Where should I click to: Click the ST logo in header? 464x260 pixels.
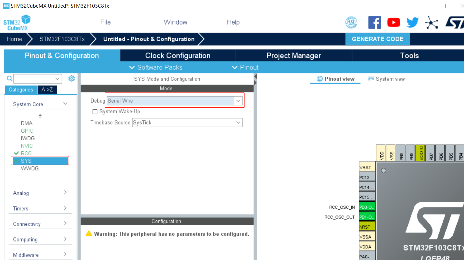pos(455,22)
